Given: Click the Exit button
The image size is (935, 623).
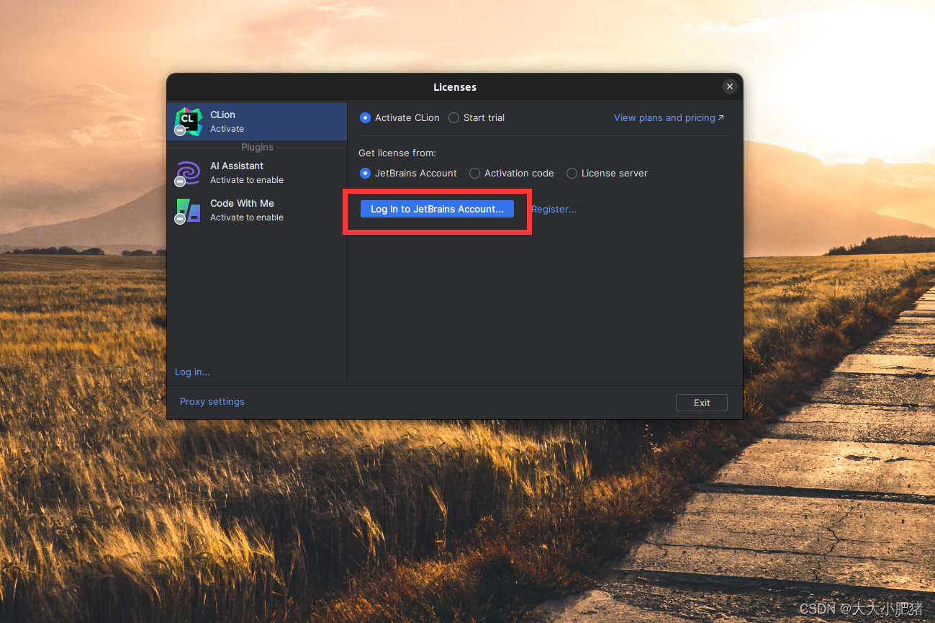Looking at the screenshot, I should (x=702, y=403).
